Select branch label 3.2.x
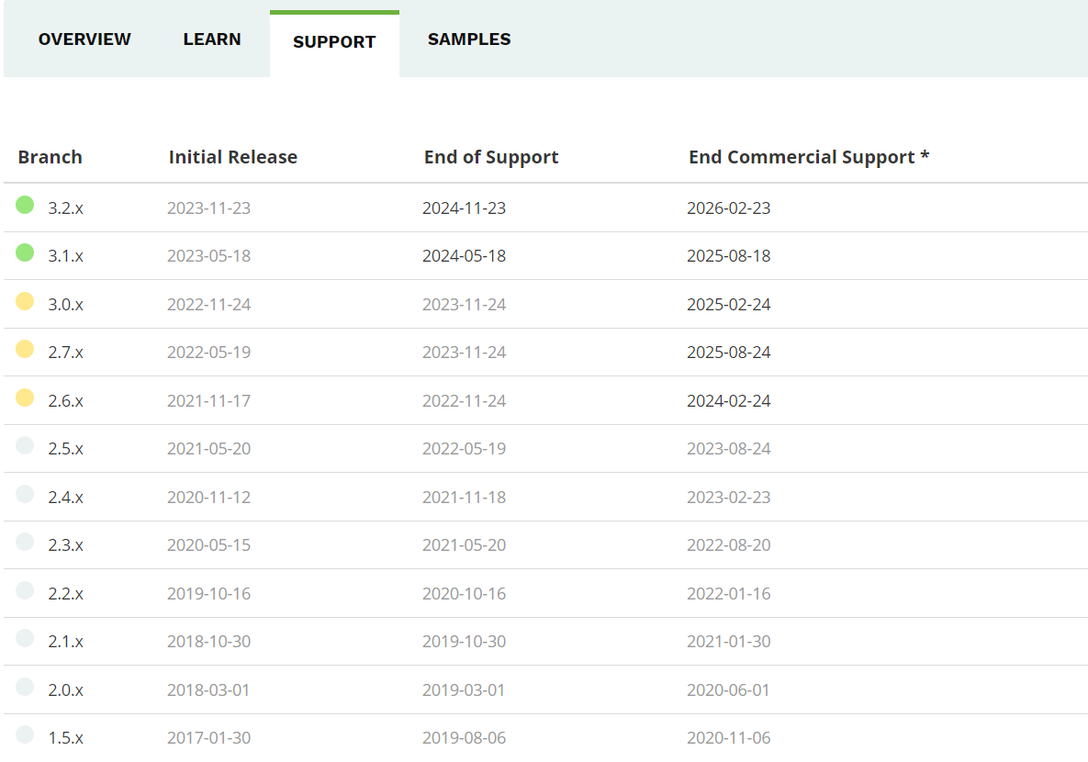The width and height of the screenshot is (1088, 762). pyautogui.click(x=66, y=208)
